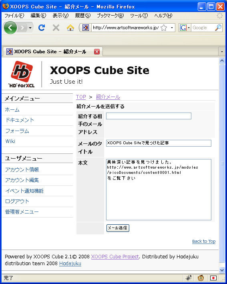This screenshot has height=284, width=227.
Task: Click the 紹介メールを送信する form heading
Action: point(100,106)
